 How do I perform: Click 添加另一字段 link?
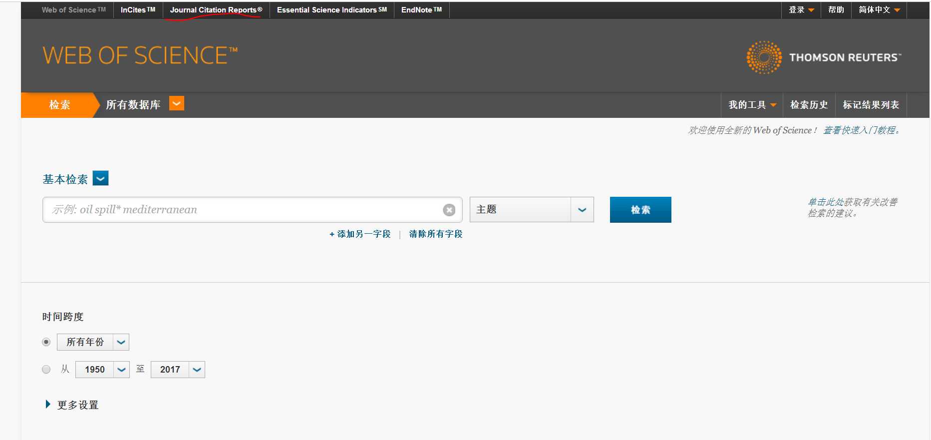[x=360, y=234]
